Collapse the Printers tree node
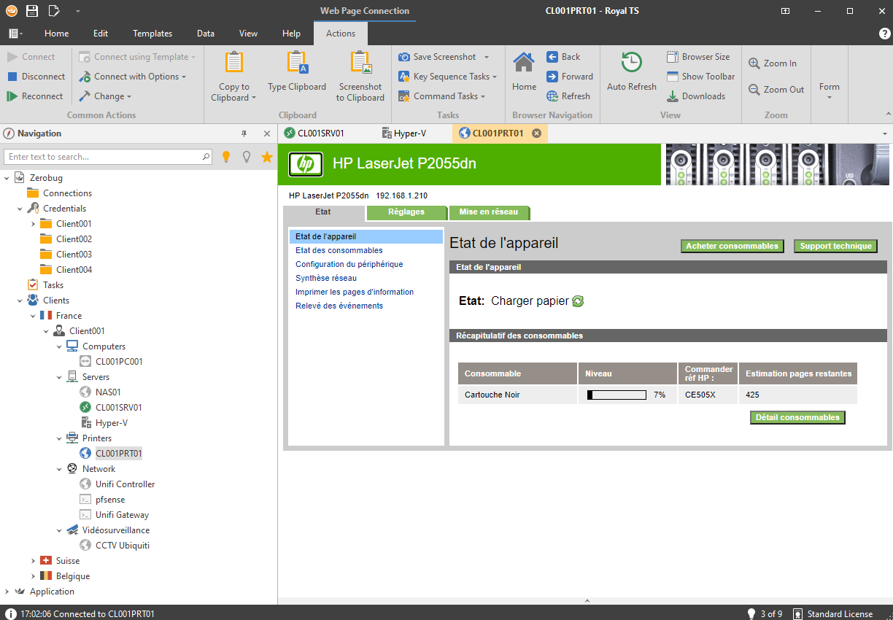Screen dimensions: 893x620 [60, 438]
